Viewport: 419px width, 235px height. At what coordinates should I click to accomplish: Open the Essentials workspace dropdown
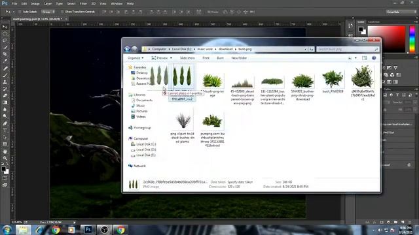401,12
